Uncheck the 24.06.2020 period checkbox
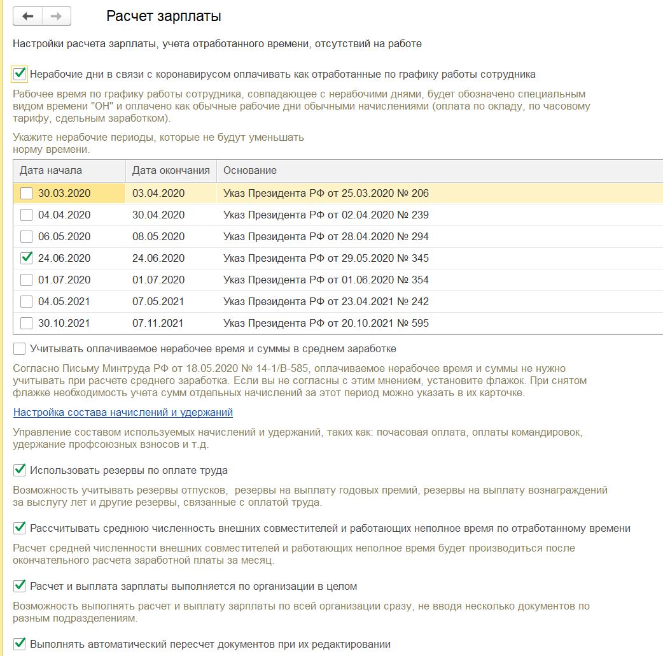This screenshot has width=663, height=656. (x=26, y=259)
